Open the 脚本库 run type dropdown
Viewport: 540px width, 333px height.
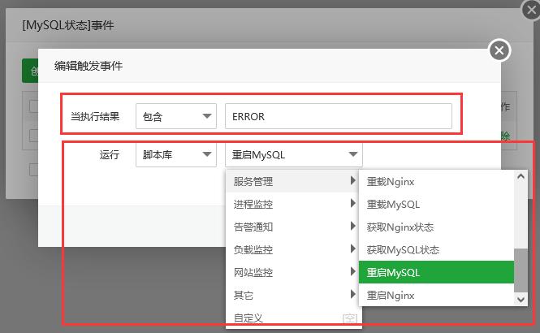[175, 154]
